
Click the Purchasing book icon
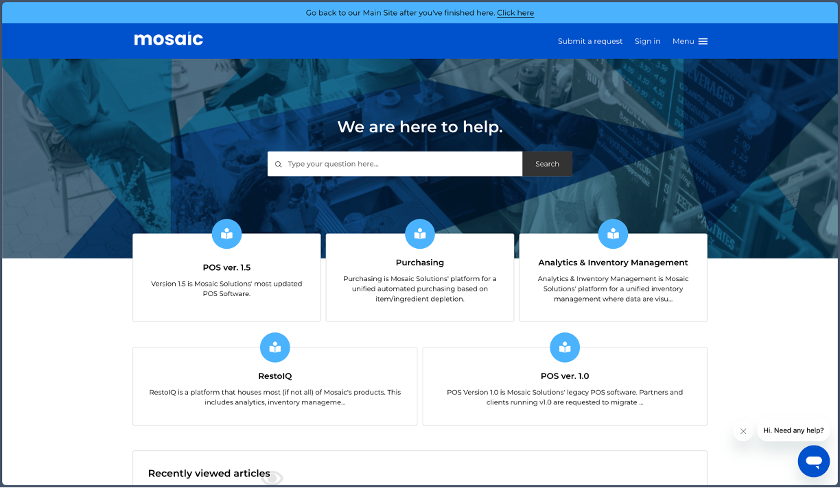[420, 234]
